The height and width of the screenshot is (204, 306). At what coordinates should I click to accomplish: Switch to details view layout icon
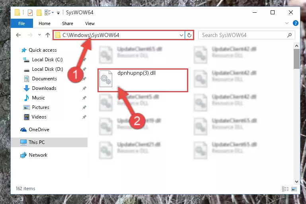tap(285, 189)
